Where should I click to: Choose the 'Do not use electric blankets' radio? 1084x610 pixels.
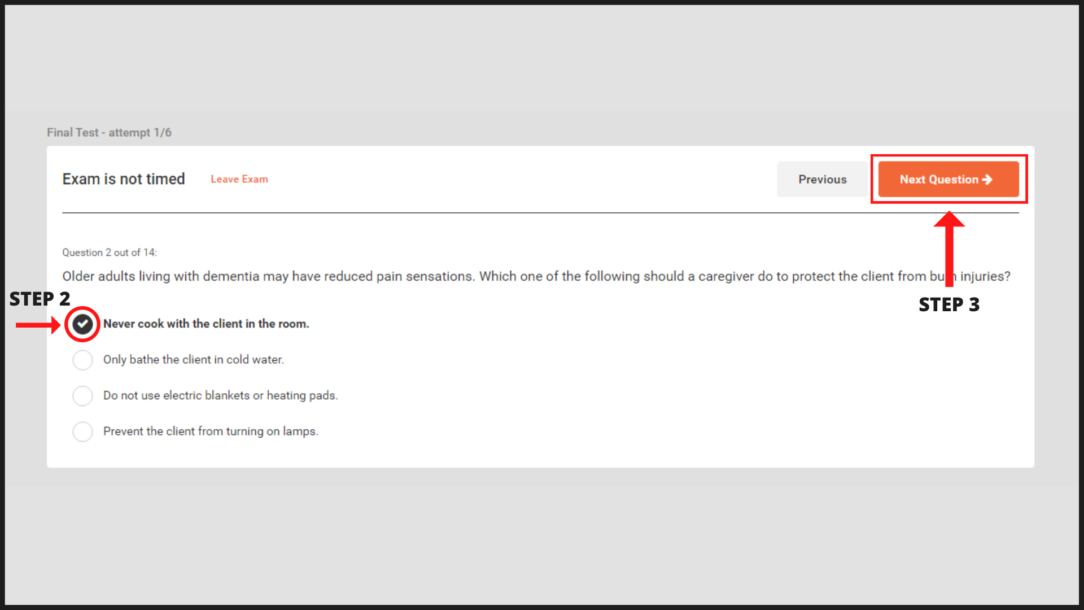pos(82,396)
